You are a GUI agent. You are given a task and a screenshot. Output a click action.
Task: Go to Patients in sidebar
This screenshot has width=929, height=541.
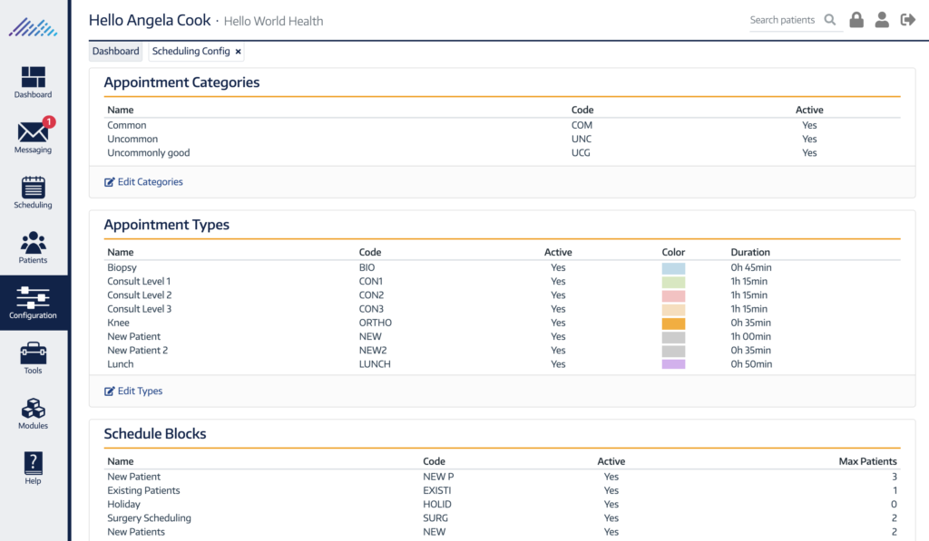[x=34, y=248]
